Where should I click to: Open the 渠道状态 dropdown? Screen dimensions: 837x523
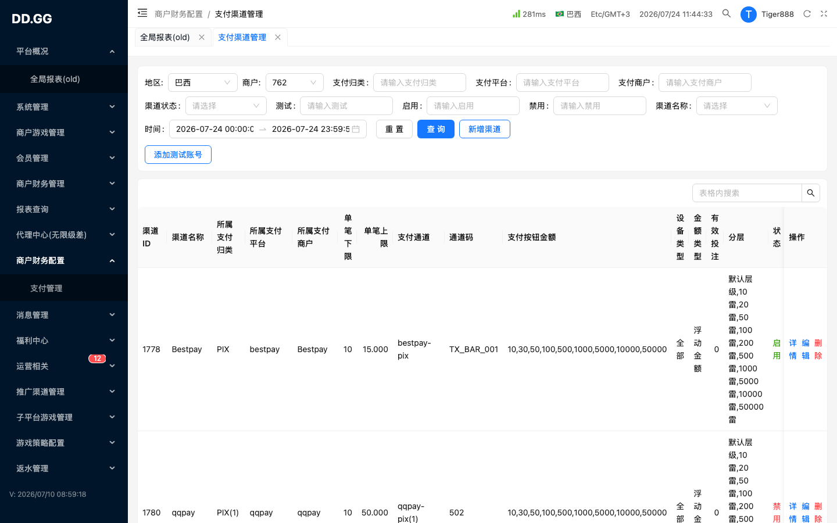226,106
